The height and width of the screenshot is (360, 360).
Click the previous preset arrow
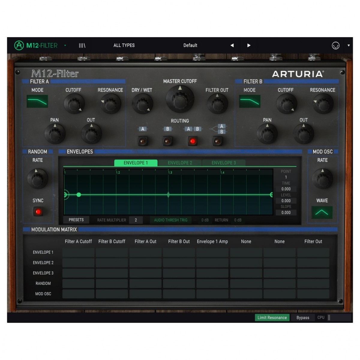(232, 46)
